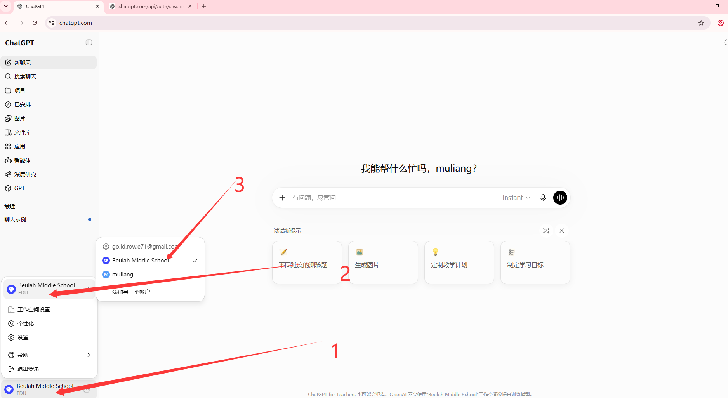
Task: Select the 定制教学计划 prompt card
Action: (459, 262)
